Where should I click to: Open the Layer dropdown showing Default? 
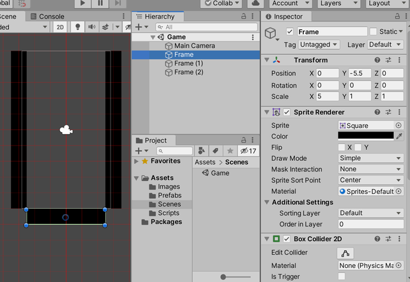(386, 45)
